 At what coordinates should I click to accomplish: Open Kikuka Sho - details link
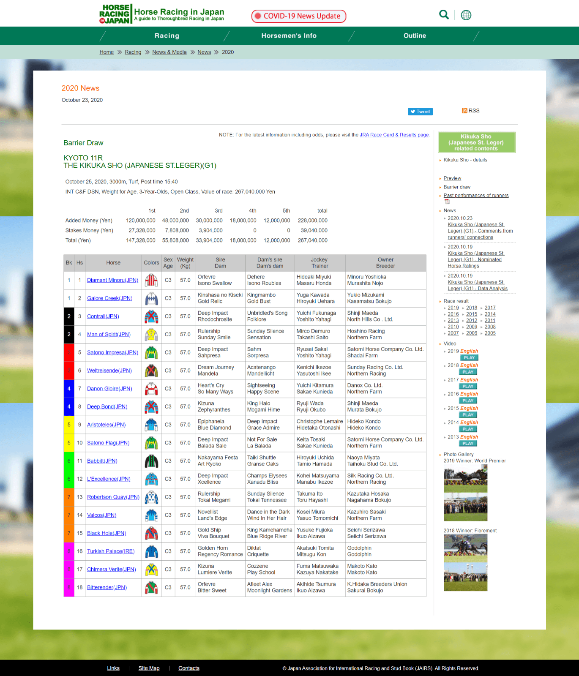[465, 160]
